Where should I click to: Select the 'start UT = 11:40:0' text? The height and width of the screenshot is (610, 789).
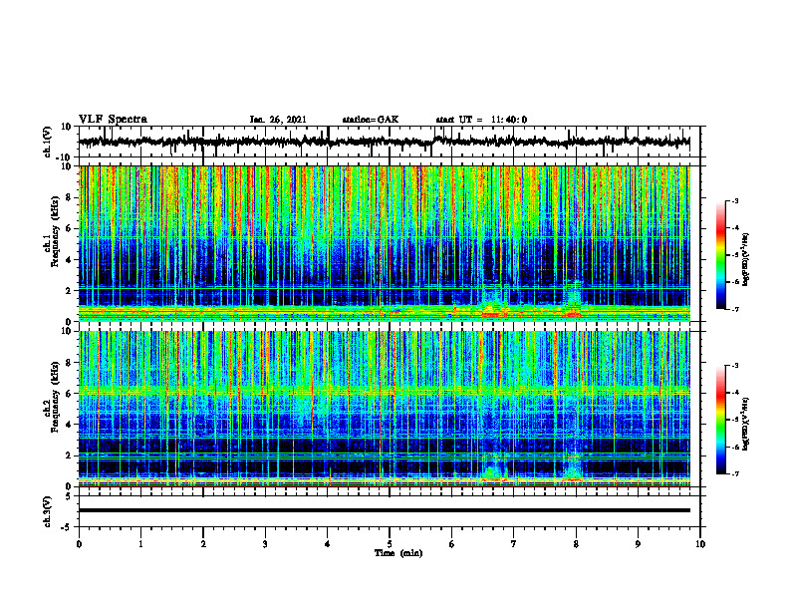(481, 120)
